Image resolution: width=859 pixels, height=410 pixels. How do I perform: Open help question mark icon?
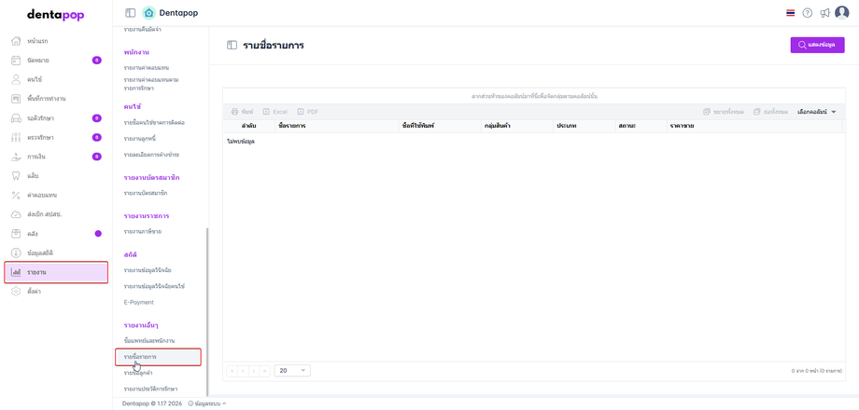[807, 13]
